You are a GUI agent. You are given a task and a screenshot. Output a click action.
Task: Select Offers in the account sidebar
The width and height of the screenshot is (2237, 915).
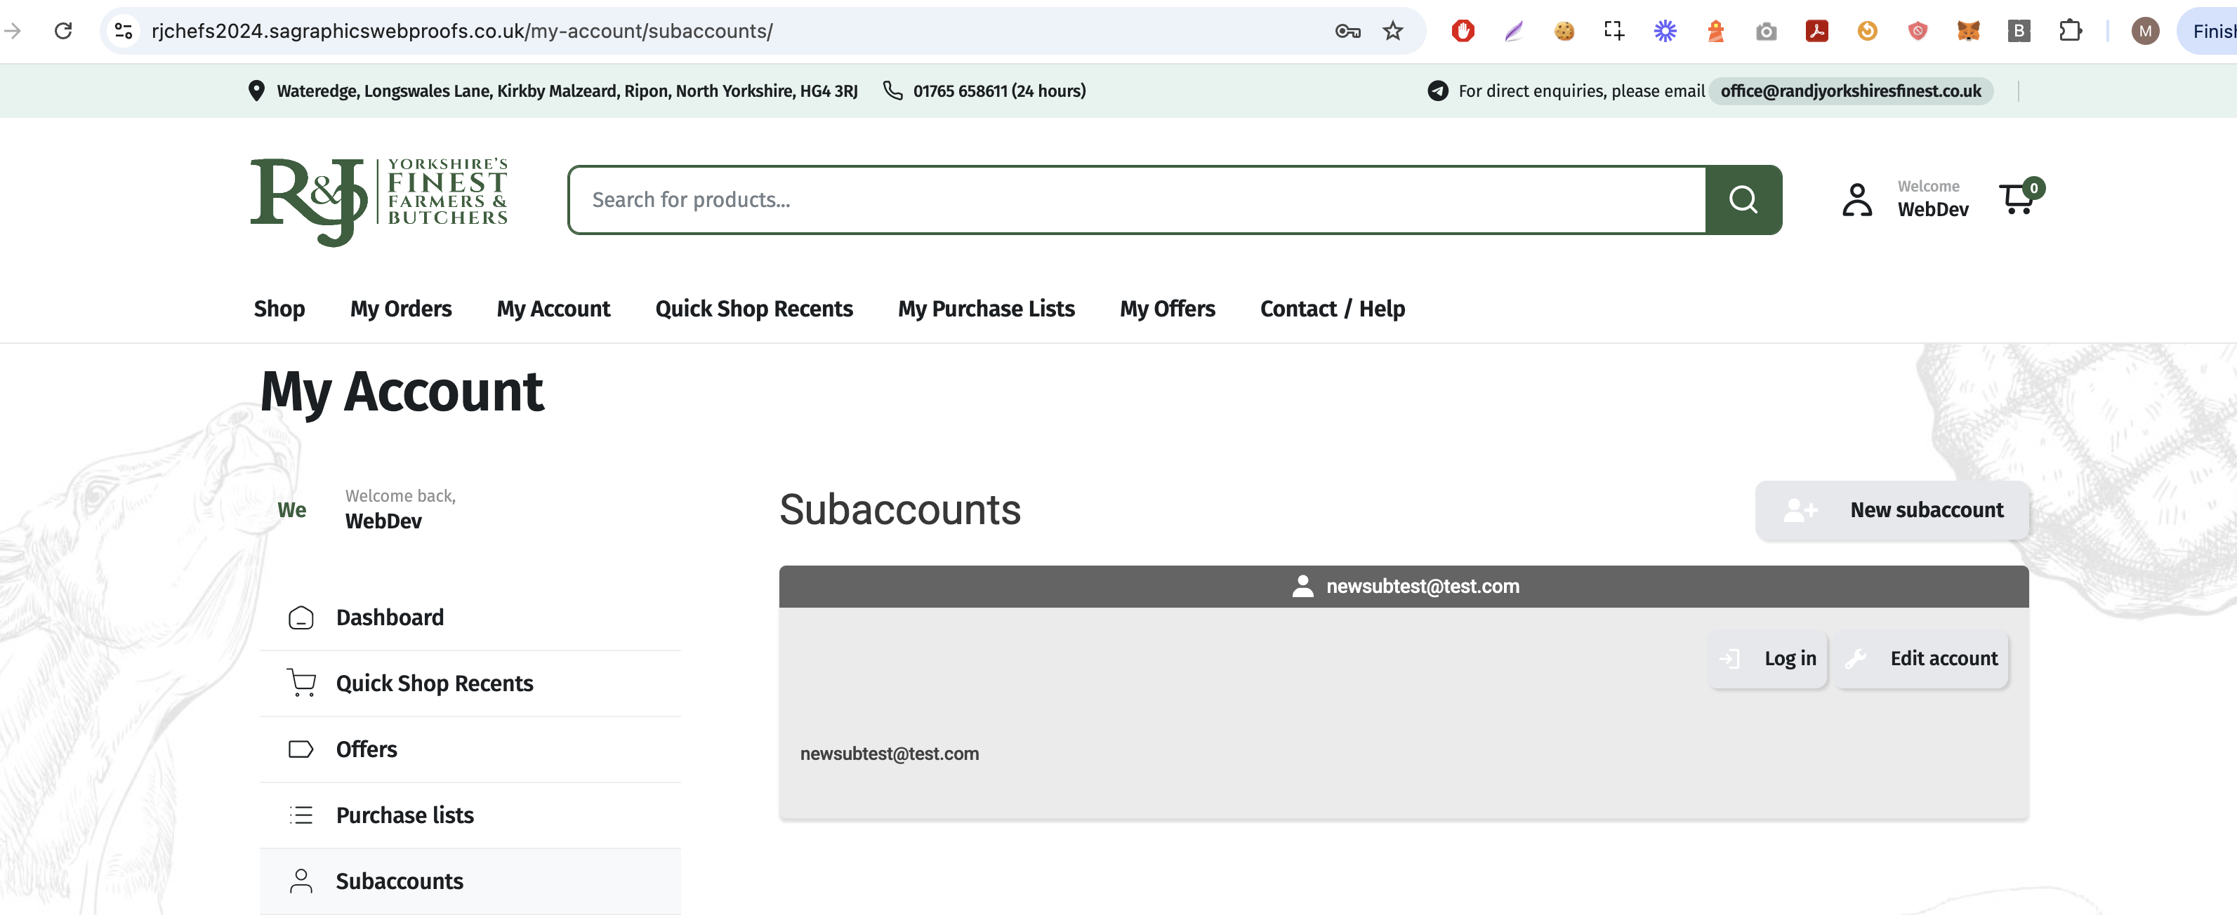[x=470, y=750]
